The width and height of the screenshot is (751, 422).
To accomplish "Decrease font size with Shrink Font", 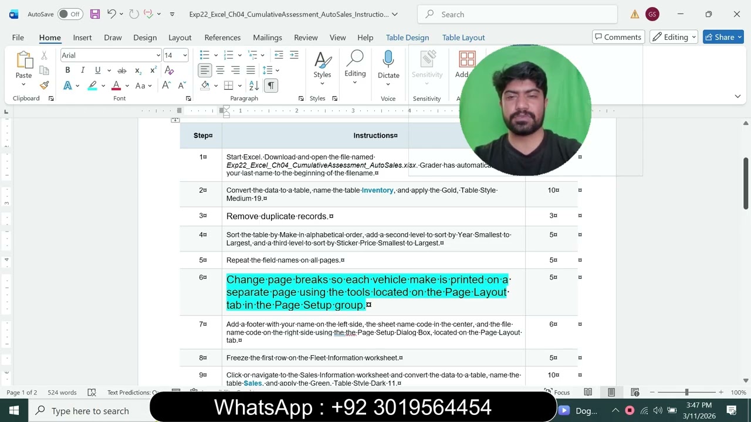I will 182,86.
